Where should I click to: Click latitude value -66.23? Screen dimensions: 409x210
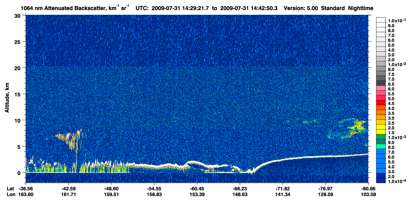point(240,189)
